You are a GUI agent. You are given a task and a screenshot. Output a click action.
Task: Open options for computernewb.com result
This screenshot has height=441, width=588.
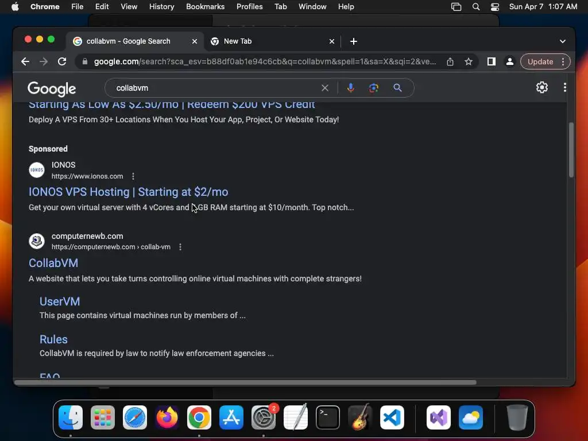pyautogui.click(x=180, y=247)
